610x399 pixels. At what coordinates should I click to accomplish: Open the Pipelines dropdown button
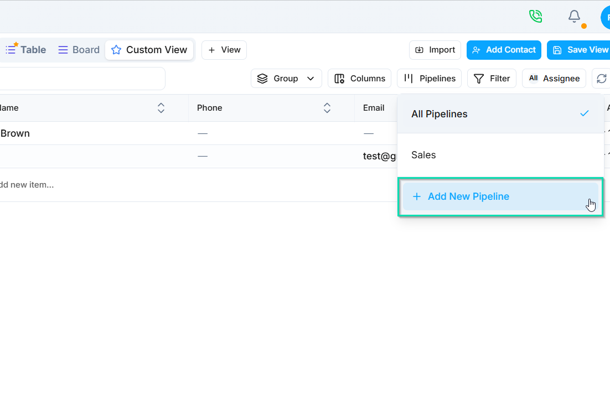(x=429, y=78)
